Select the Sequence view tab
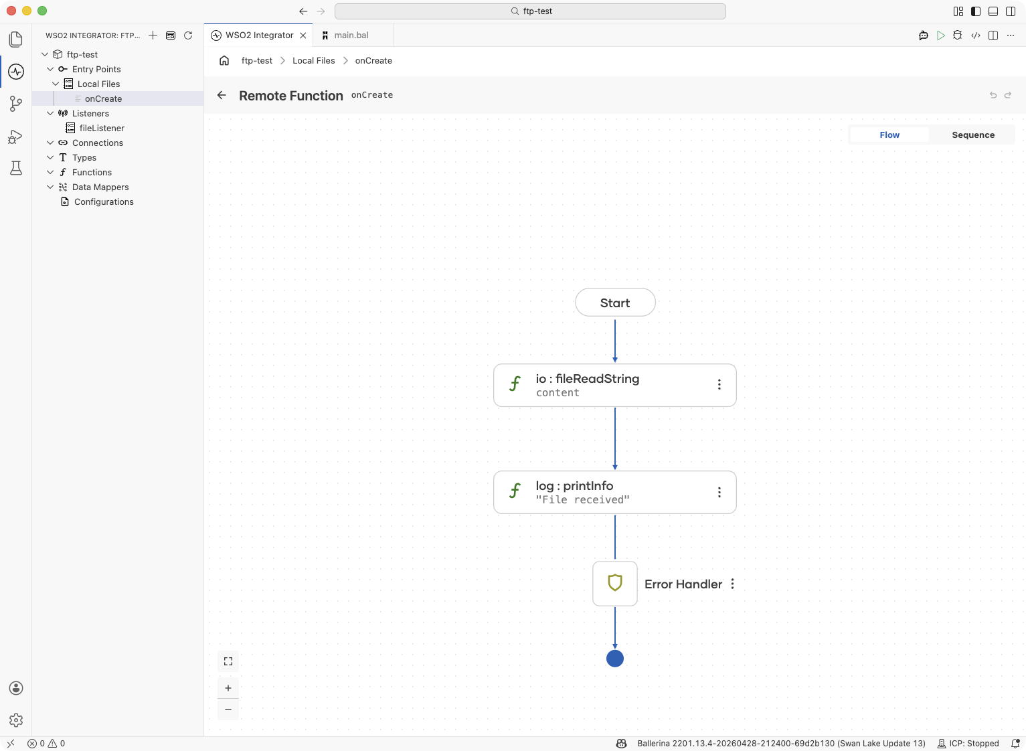This screenshot has height=751, width=1026. click(973, 135)
